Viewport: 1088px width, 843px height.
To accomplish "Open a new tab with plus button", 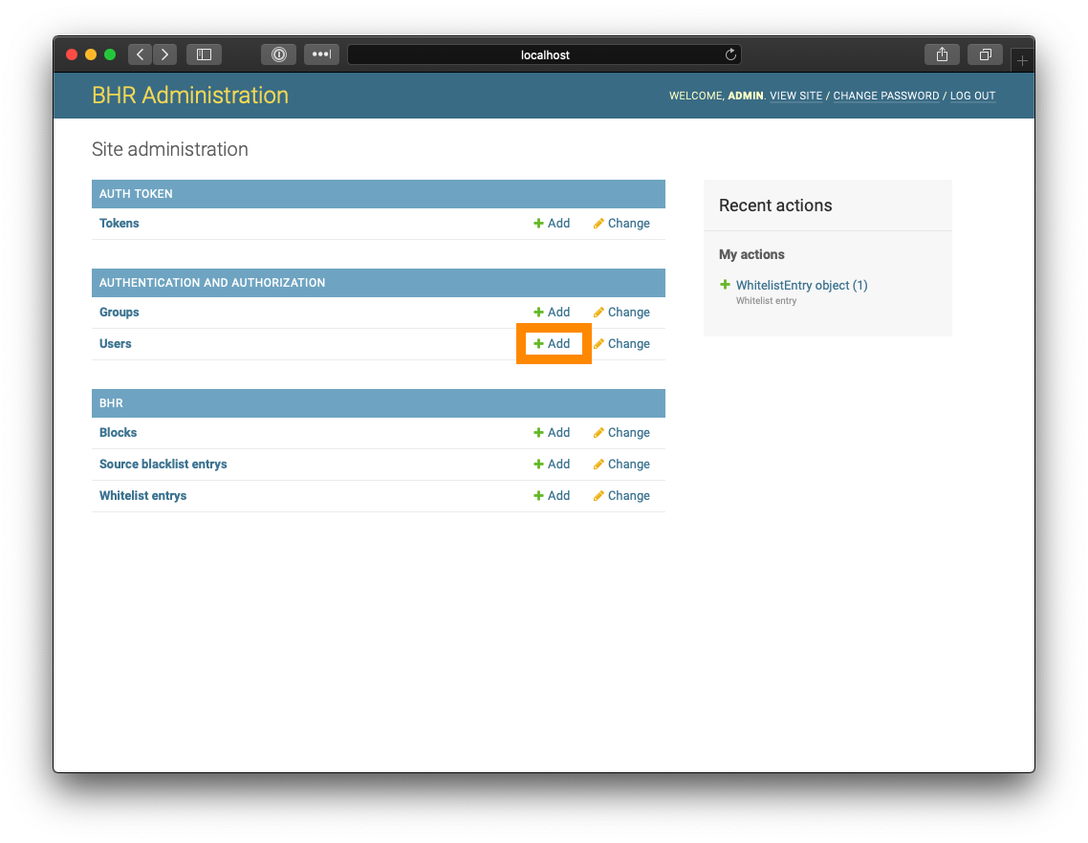I will (1022, 60).
